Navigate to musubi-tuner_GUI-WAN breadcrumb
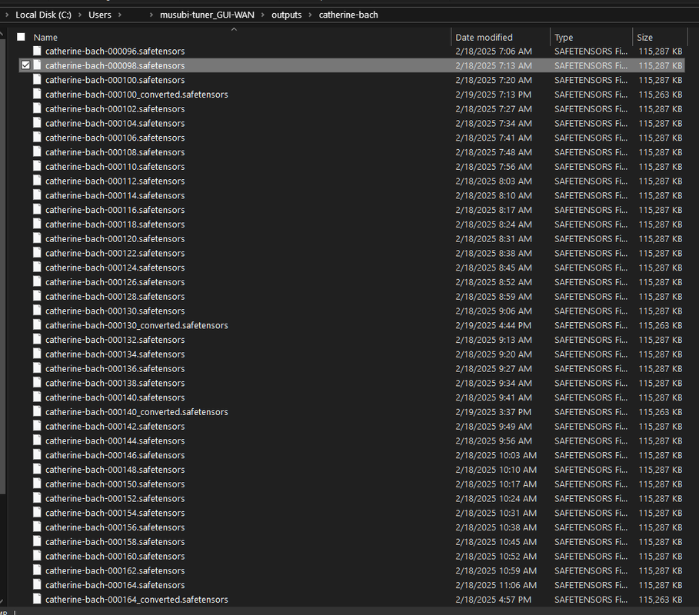The image size is (699, 615). point(208,15)
